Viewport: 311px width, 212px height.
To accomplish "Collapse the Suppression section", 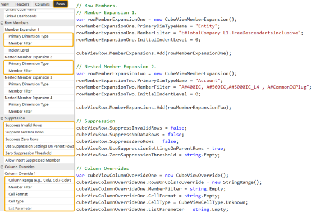I will 2,118.
